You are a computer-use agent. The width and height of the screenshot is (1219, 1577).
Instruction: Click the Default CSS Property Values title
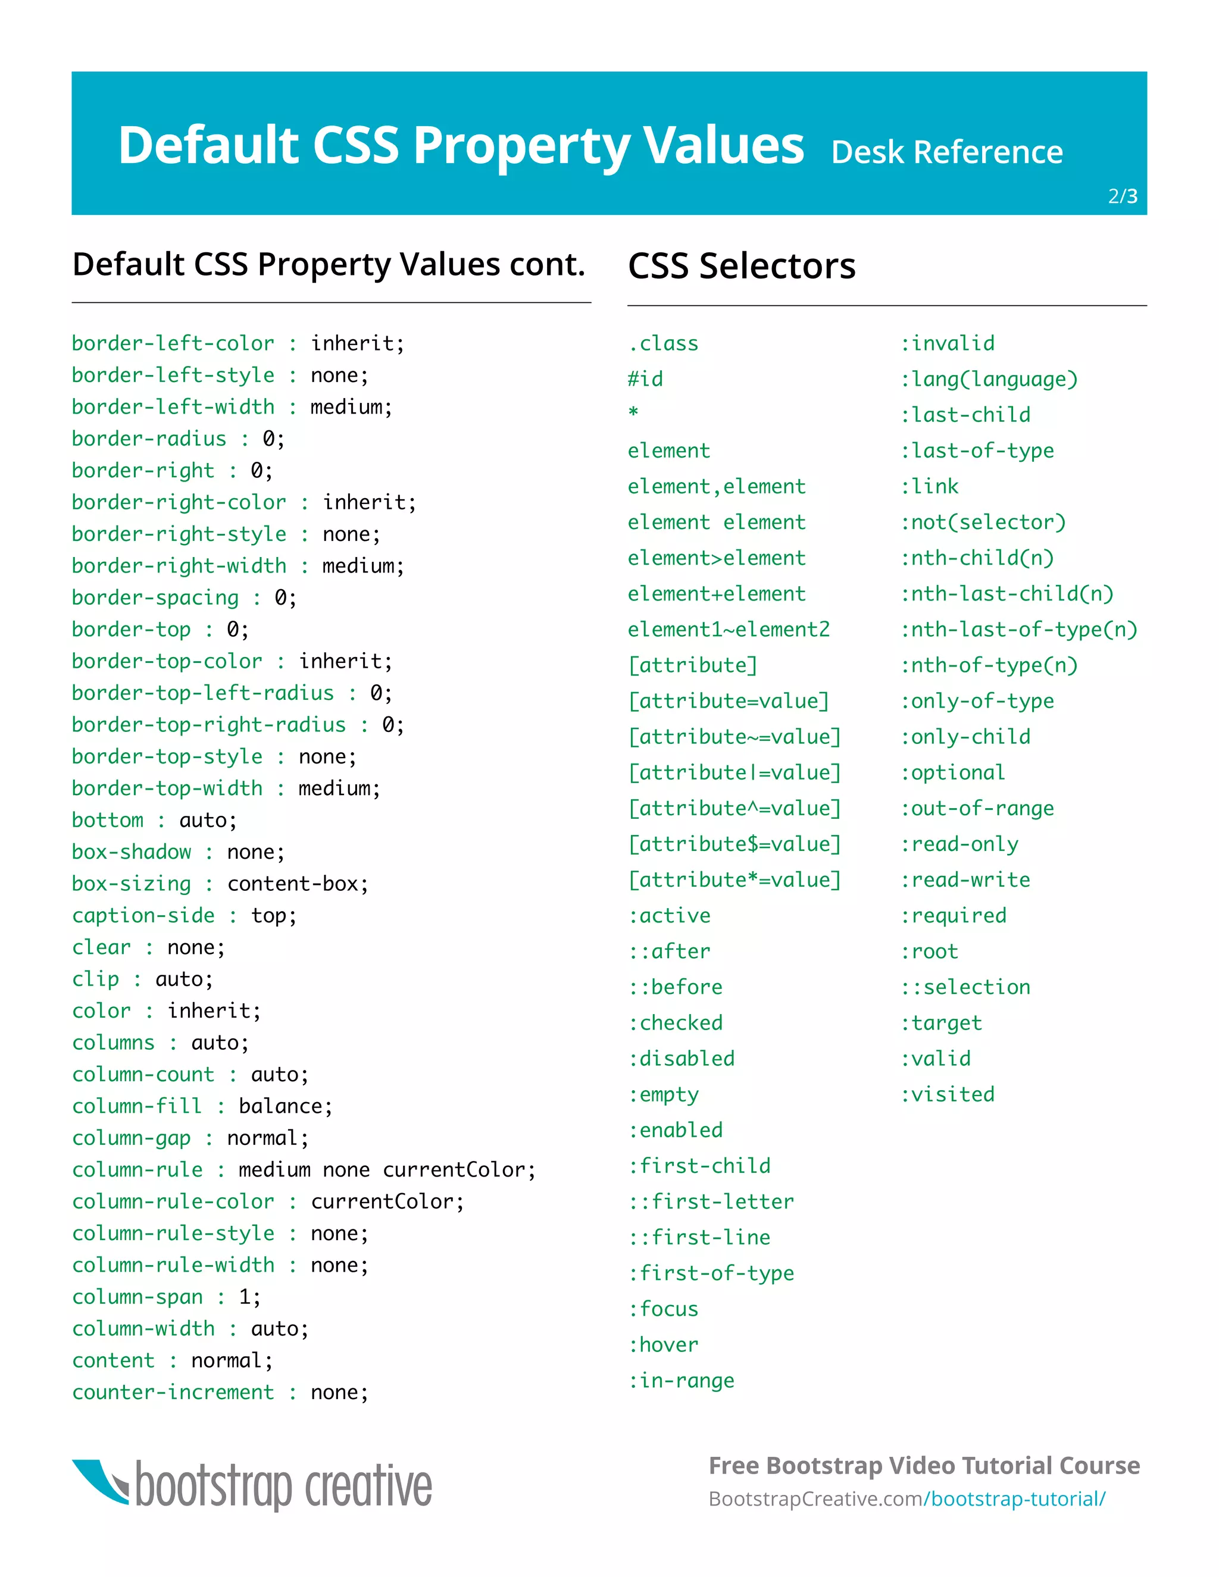tap(461, 145)
